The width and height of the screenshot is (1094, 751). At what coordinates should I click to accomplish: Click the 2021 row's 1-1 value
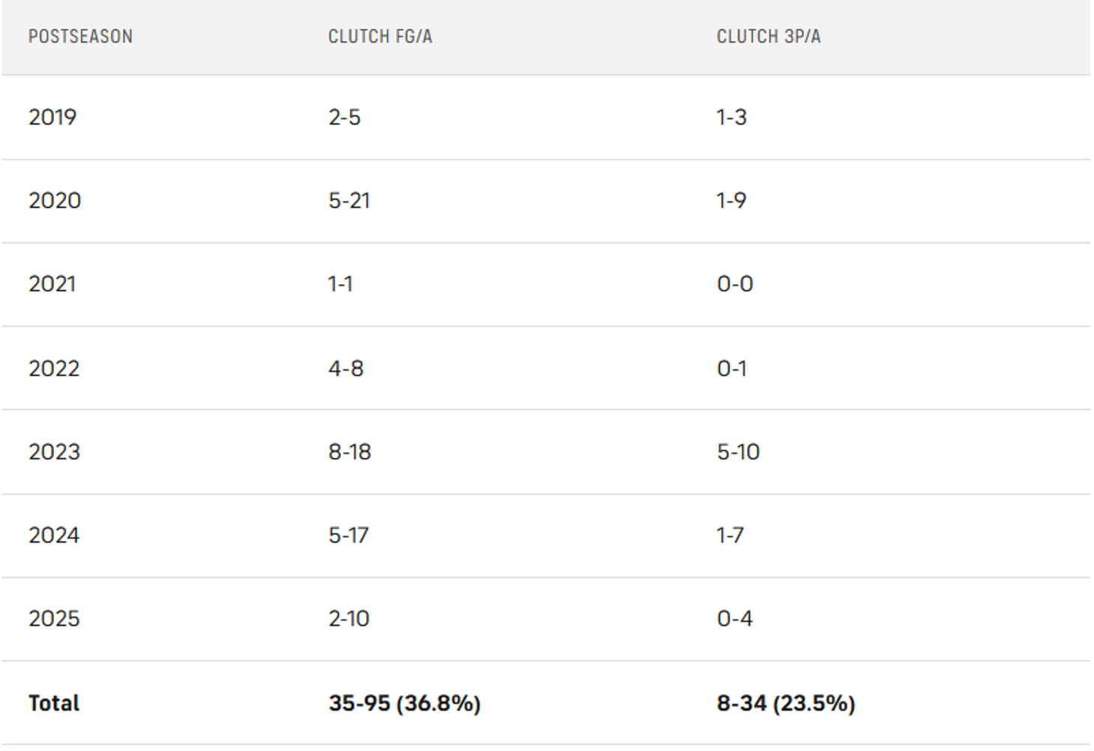[340, 284]
